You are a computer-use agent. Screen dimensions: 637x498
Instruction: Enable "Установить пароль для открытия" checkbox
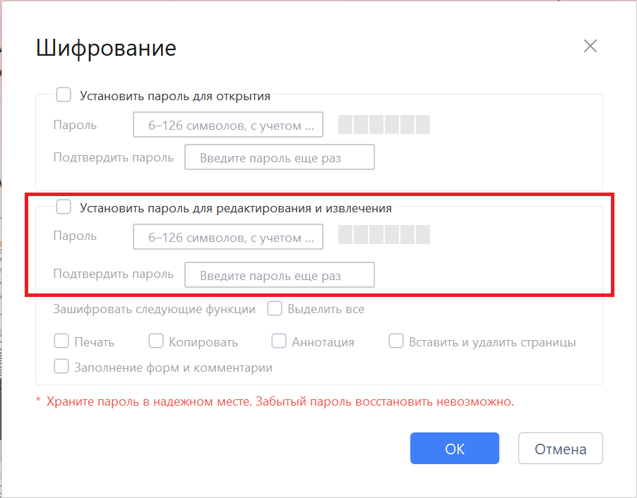pos(64,95)
